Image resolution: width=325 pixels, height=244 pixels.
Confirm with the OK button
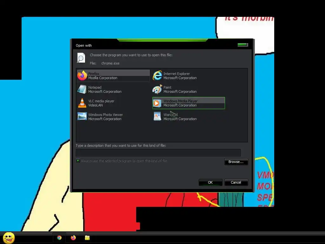(210, 182)
